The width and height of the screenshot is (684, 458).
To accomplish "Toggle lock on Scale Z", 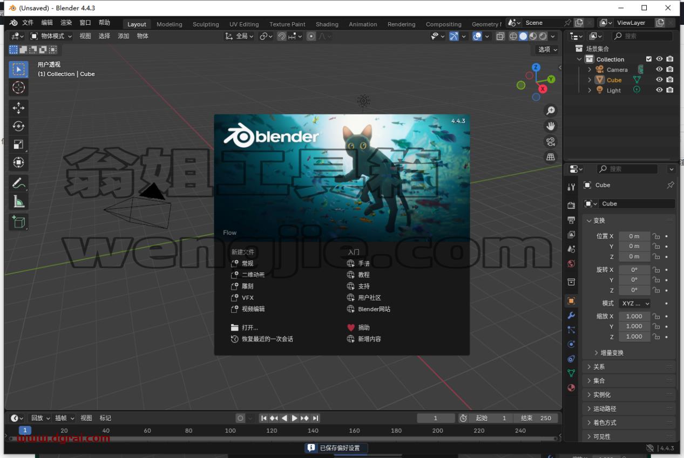I will pyautogui.click(x=656, y=337).
